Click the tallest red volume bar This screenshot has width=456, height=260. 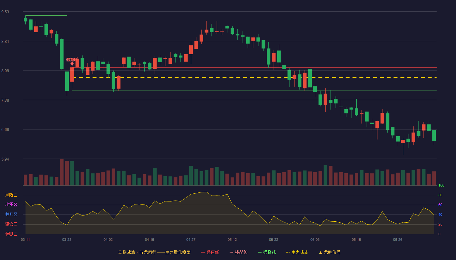[62, 172]
